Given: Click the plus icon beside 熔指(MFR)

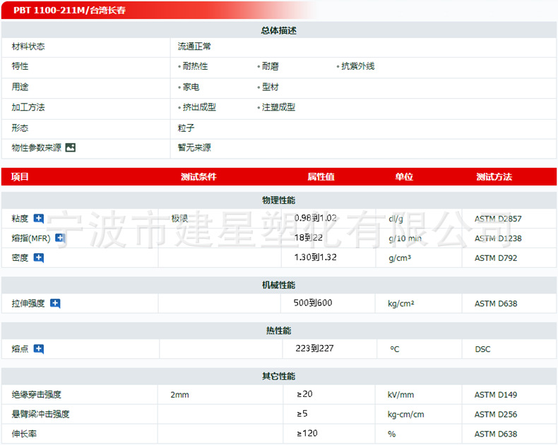Looking at the screenshot, I should click(60, 238).
